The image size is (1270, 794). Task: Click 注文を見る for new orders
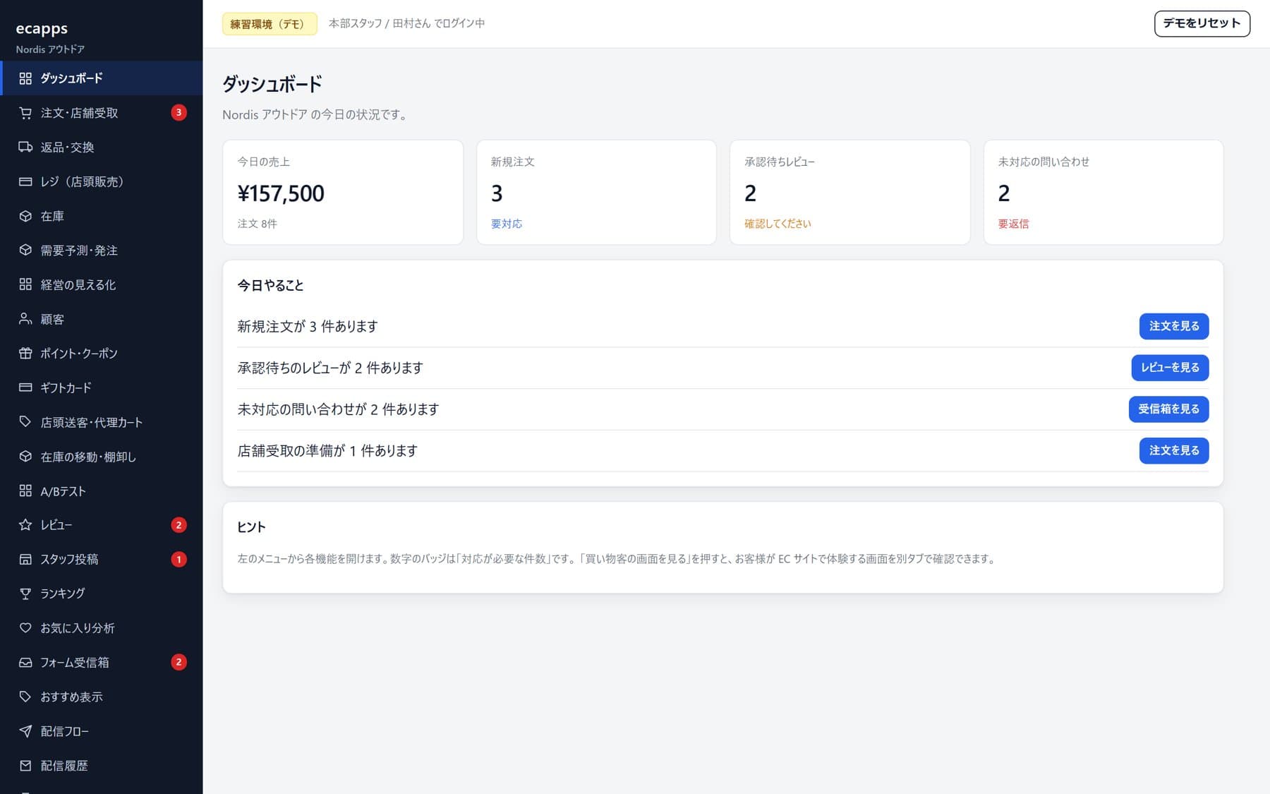pos(1174,326)
